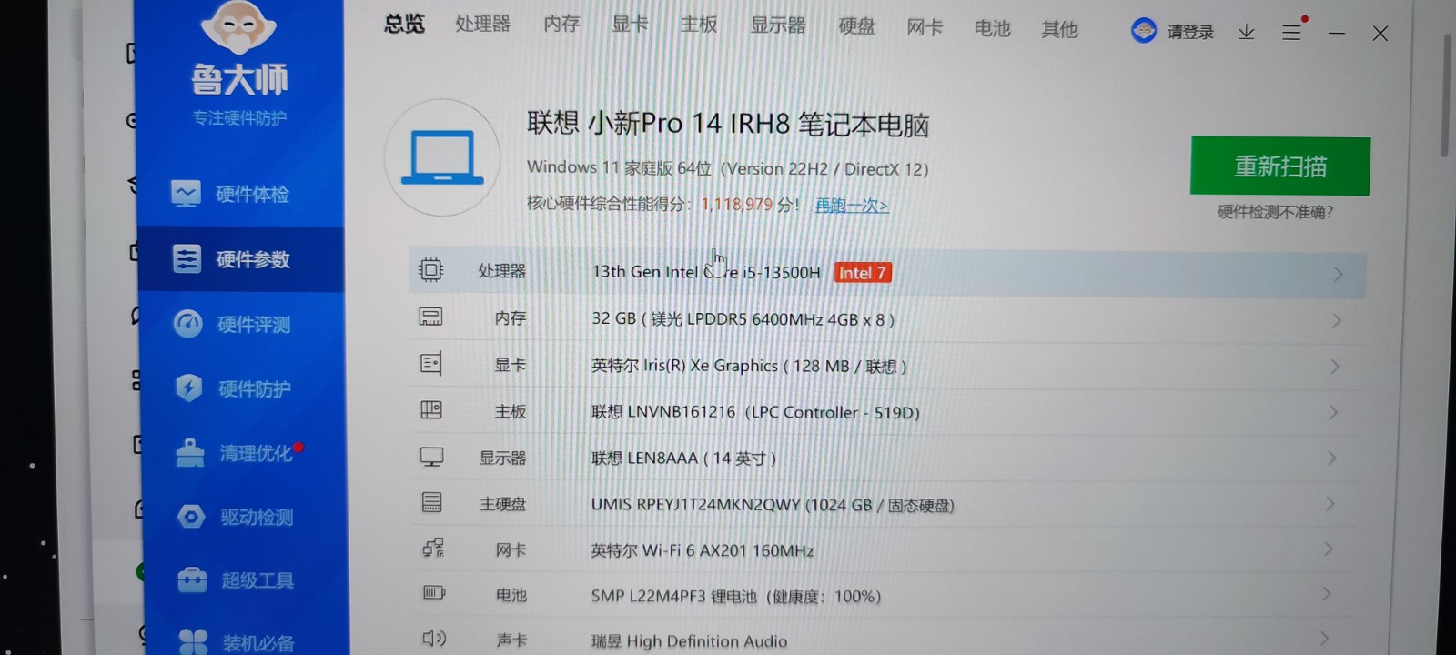Click 请登录 login text

point(1190,32)
